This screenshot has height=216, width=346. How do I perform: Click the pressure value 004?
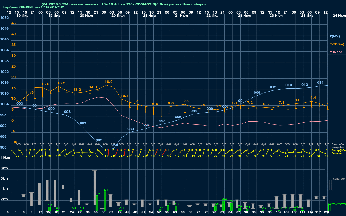[241, 101]
